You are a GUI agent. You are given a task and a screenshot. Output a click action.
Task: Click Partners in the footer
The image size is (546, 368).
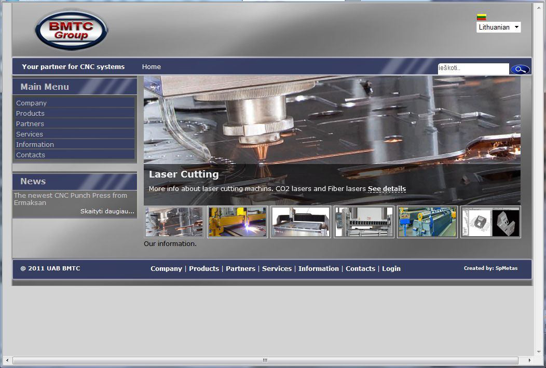click(x=241, y=269)
